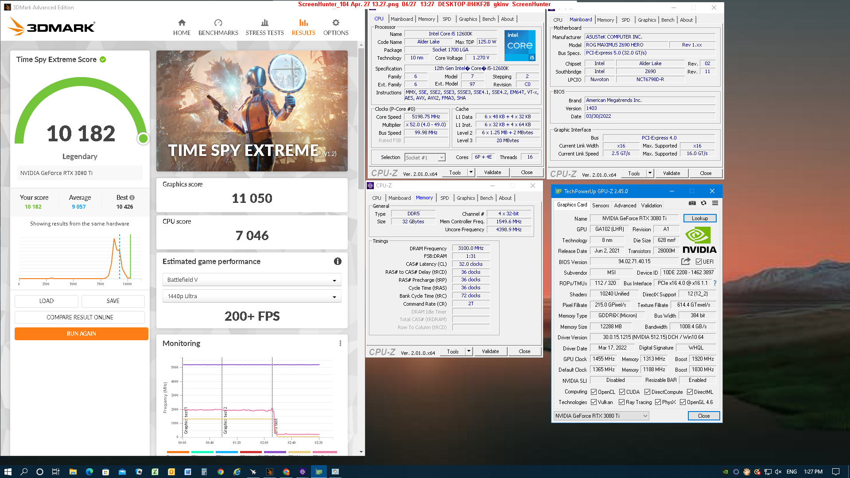This screenshot has width=850, height=478.
Task: Switch to SPD tab in CPU-Z processor window
Action: pos(447,19)
